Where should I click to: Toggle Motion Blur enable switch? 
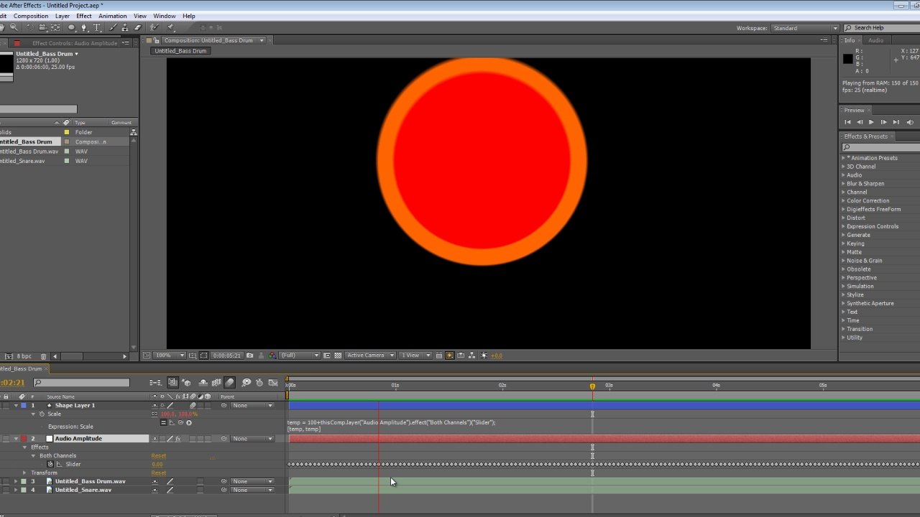point(230,383)
